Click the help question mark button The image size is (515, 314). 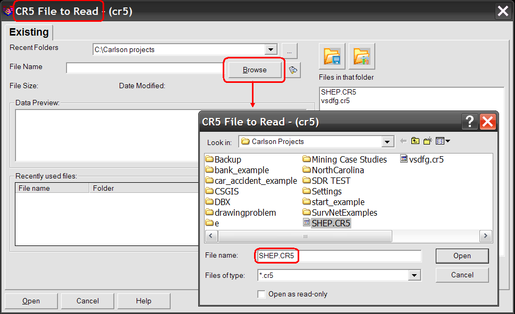coord(470,122)
